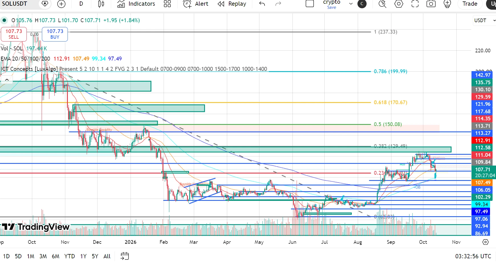Select the layout setup square icon

pos(310,4)
